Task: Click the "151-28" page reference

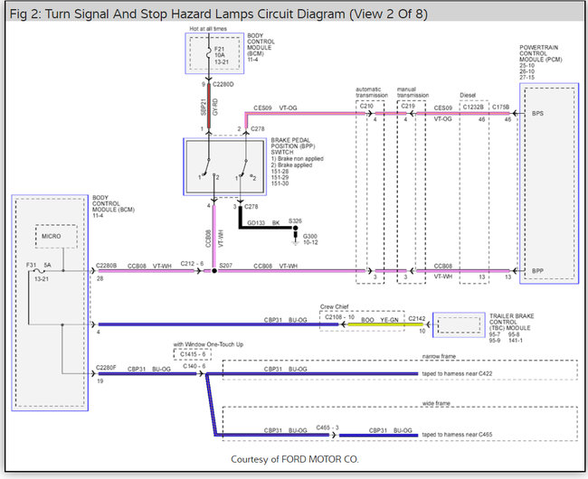Action: click(x=280, y=171)
